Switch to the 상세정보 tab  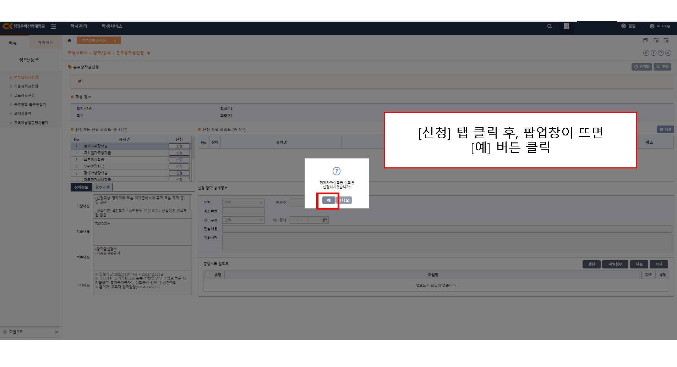click(x=81, y=187)
